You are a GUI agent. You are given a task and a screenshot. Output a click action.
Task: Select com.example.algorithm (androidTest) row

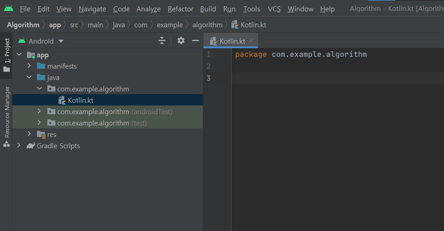click(108, 111)
